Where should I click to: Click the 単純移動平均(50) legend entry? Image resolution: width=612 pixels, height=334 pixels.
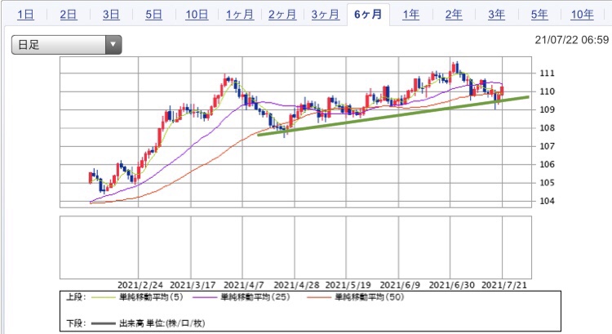click(369, 297)
